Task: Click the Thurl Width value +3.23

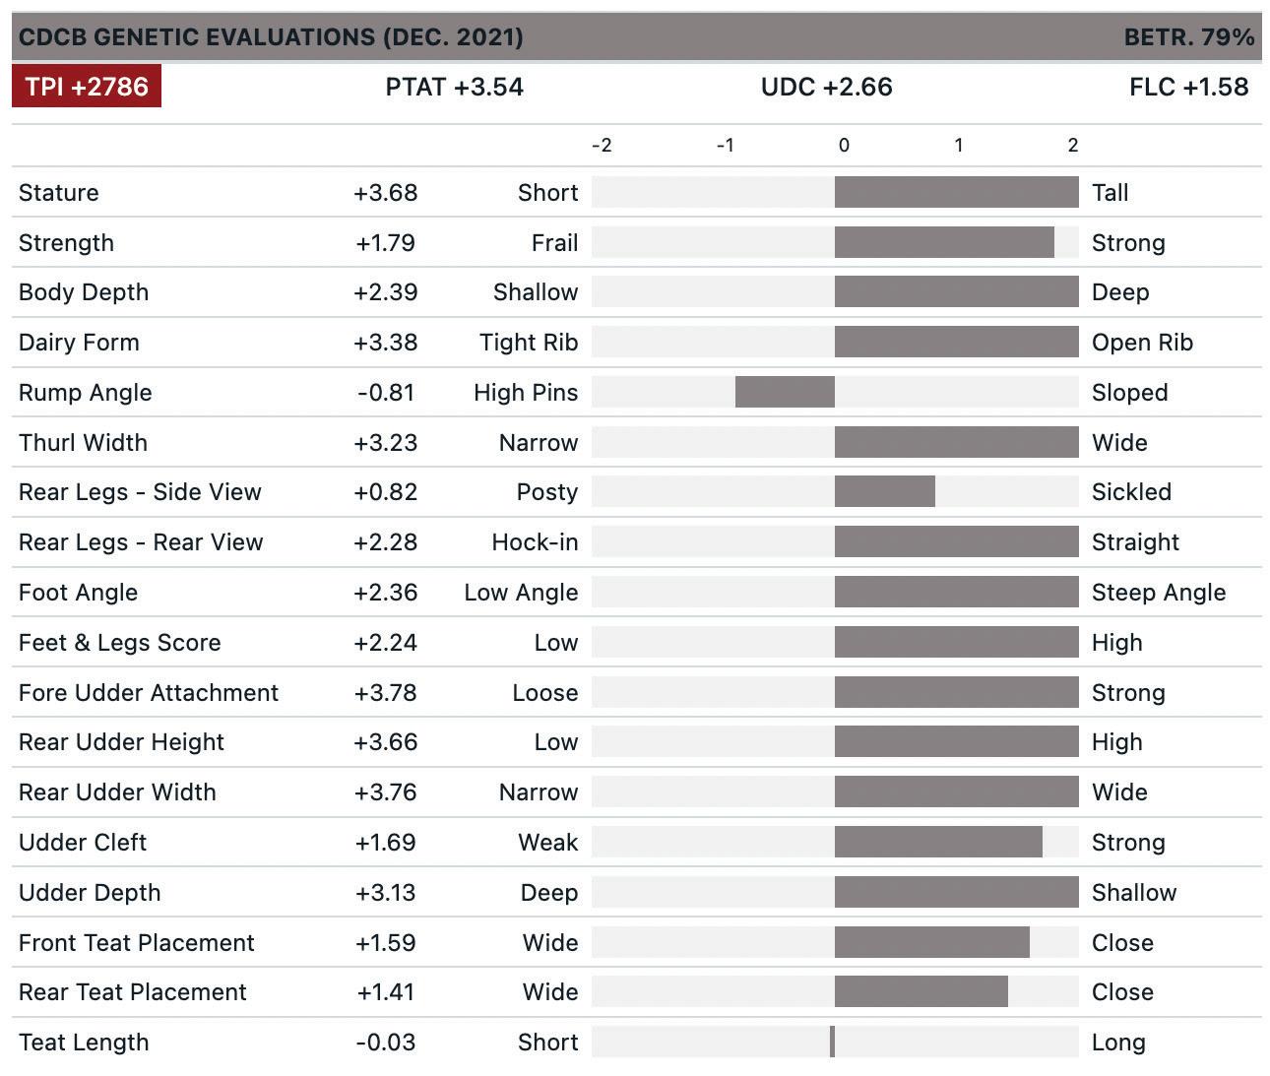Action: coord(385,443)
